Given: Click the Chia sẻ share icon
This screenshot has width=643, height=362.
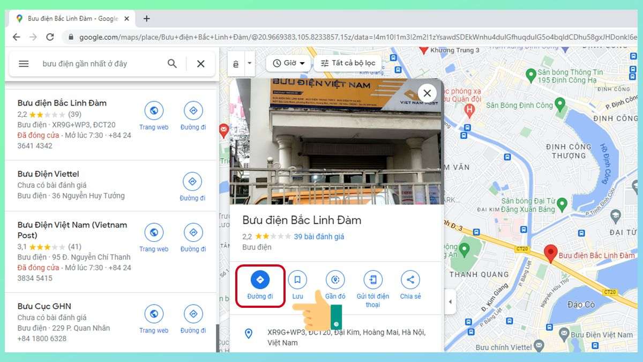Looking at the screenshot, I should (410, 279).
